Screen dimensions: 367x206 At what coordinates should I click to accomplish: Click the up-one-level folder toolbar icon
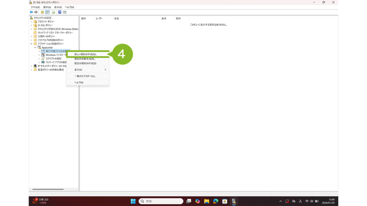[x=42, y=12]
